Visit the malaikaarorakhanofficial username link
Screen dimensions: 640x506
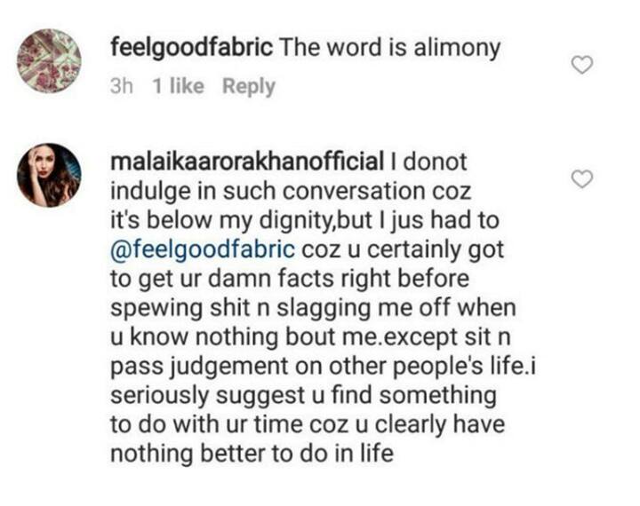pos(247,162)
